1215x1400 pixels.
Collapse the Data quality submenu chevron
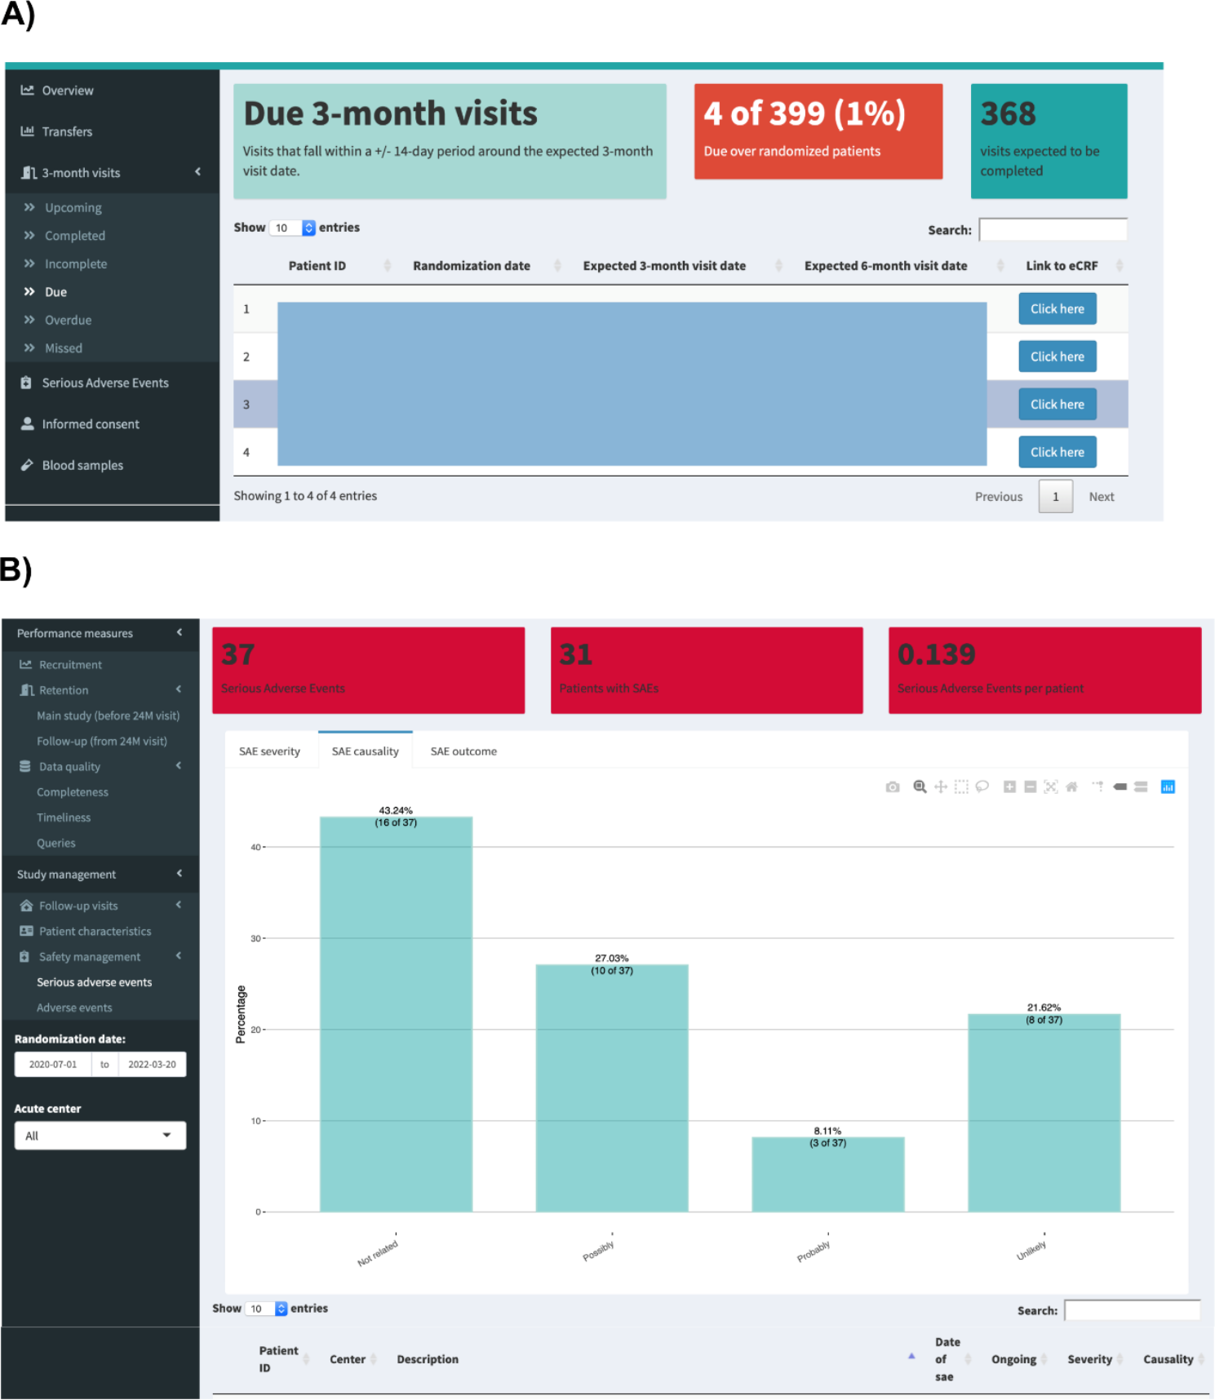179,765
